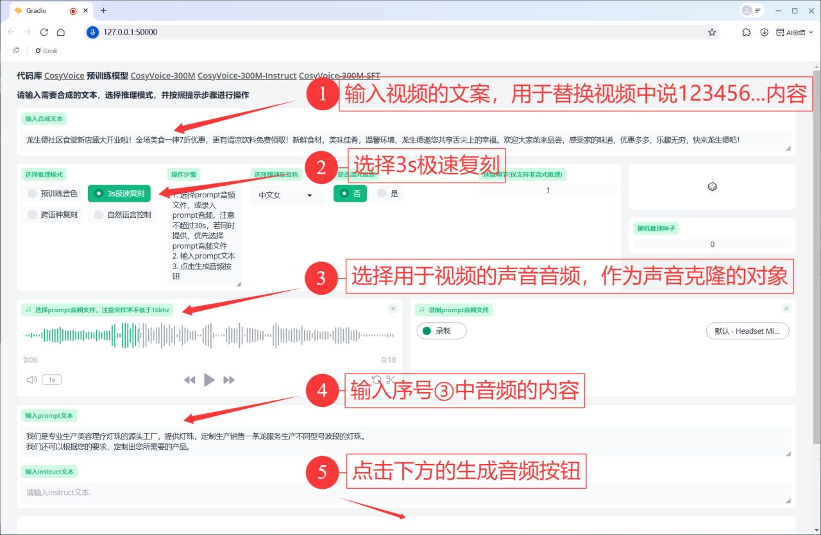Click the bookmarks bar folder icon
The width and height of the screenshot is (821, 535).
[x=16, y=51]
